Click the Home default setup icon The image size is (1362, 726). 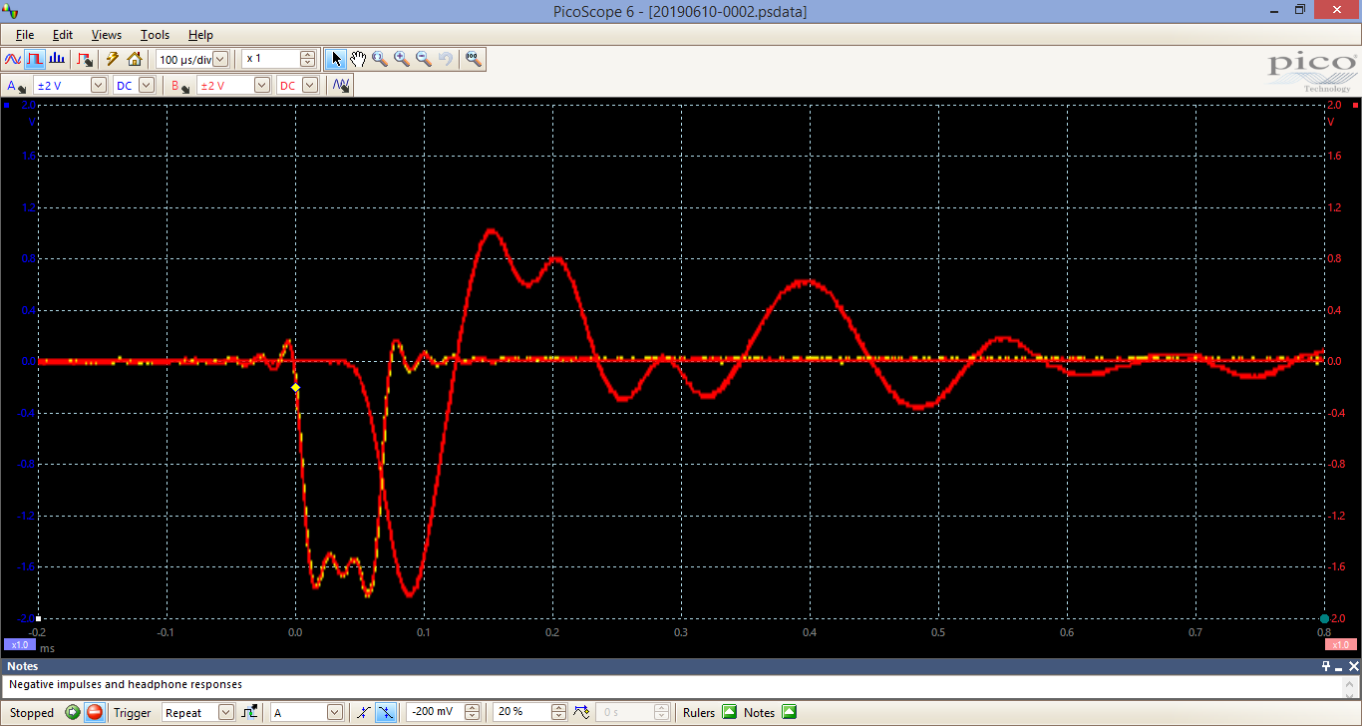[135, 59]
